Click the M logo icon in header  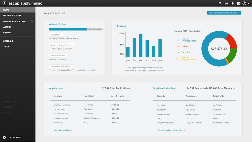(x=4, y=3)
